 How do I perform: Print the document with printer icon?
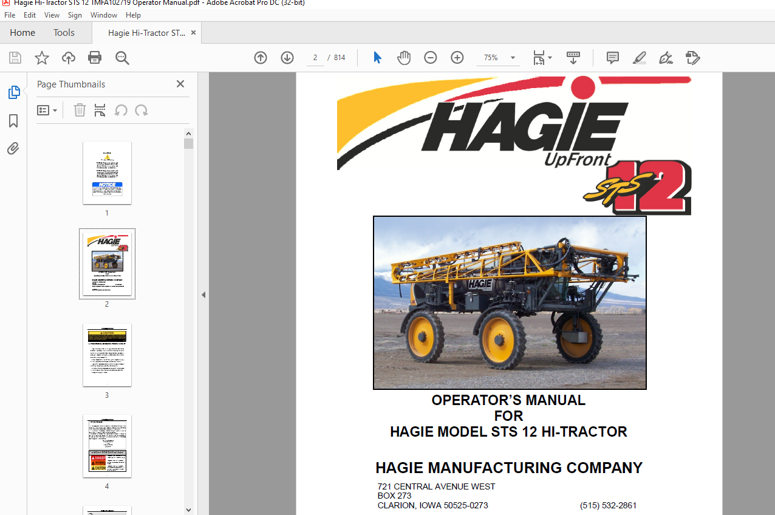click(95, 58)
